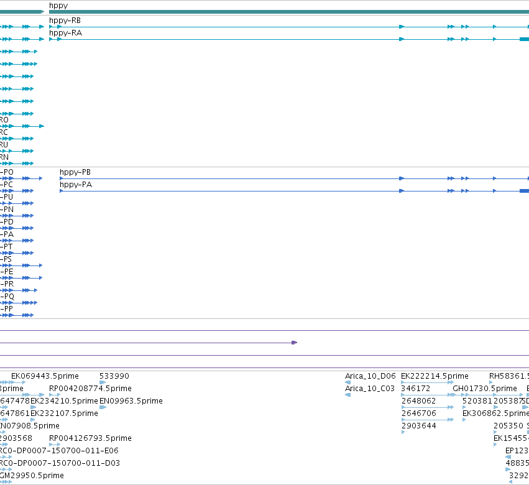Click GM29950.5prime EST label

32,476
